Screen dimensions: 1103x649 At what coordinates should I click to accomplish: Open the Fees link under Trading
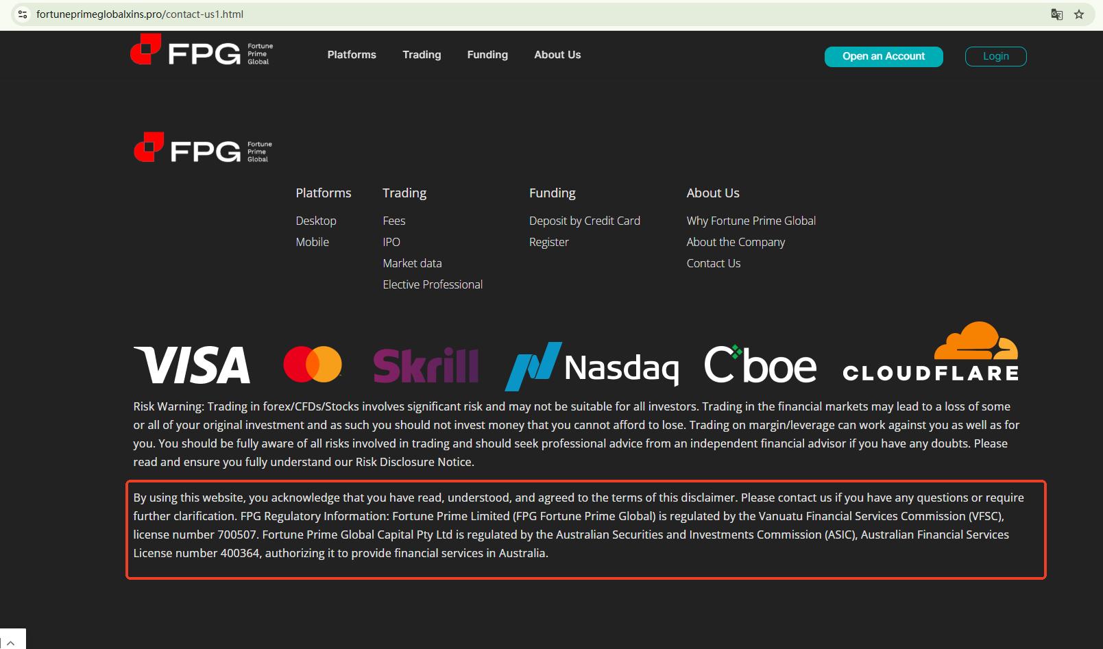pyautogui.click(x=394, y=221)
